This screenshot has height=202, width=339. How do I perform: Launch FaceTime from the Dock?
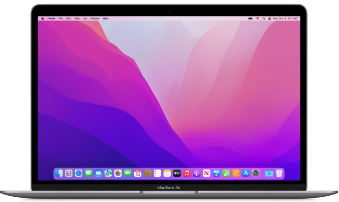[128, 173]
